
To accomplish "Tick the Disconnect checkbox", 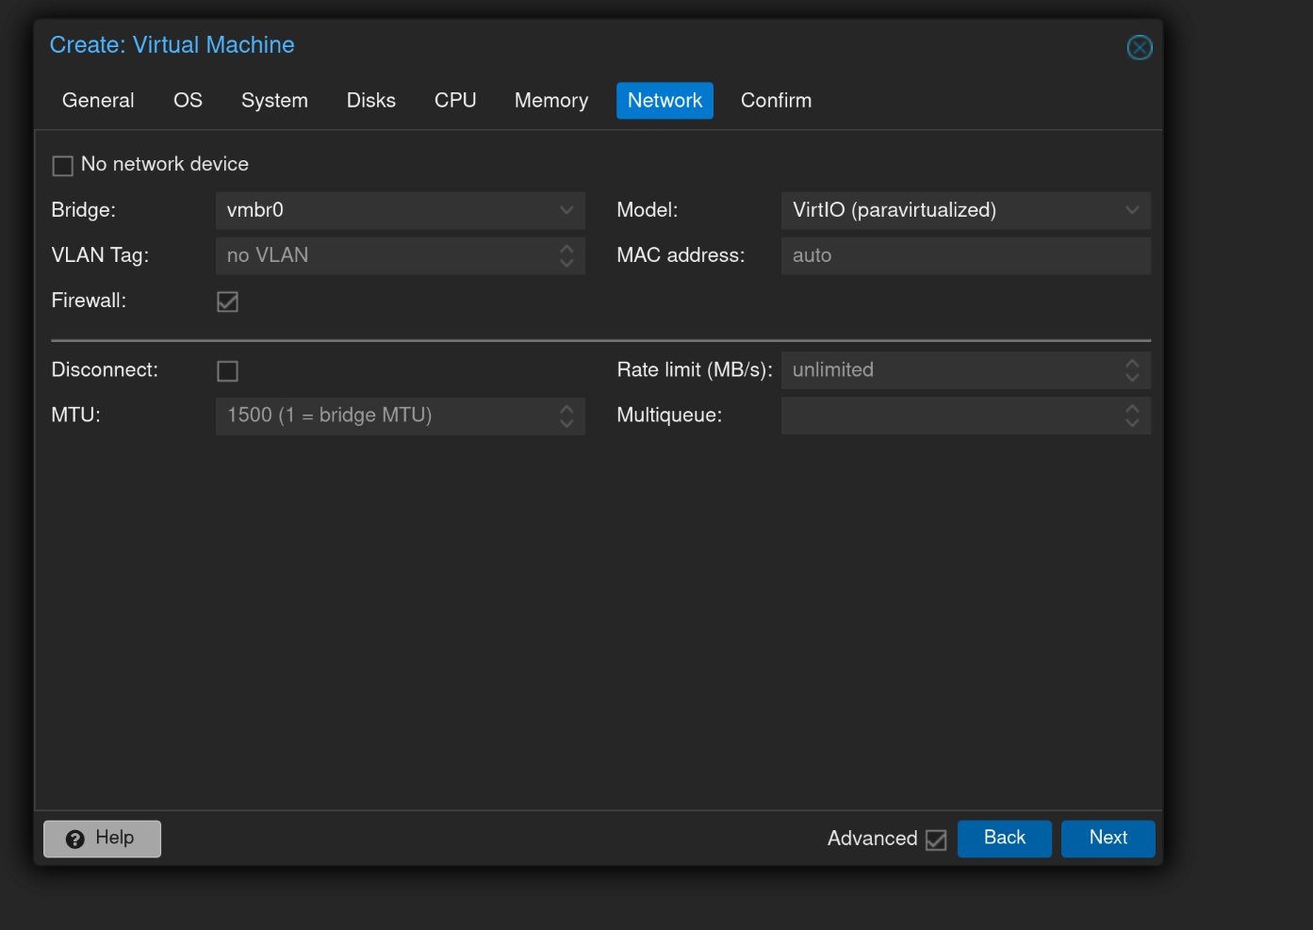I will coord(227,371).
